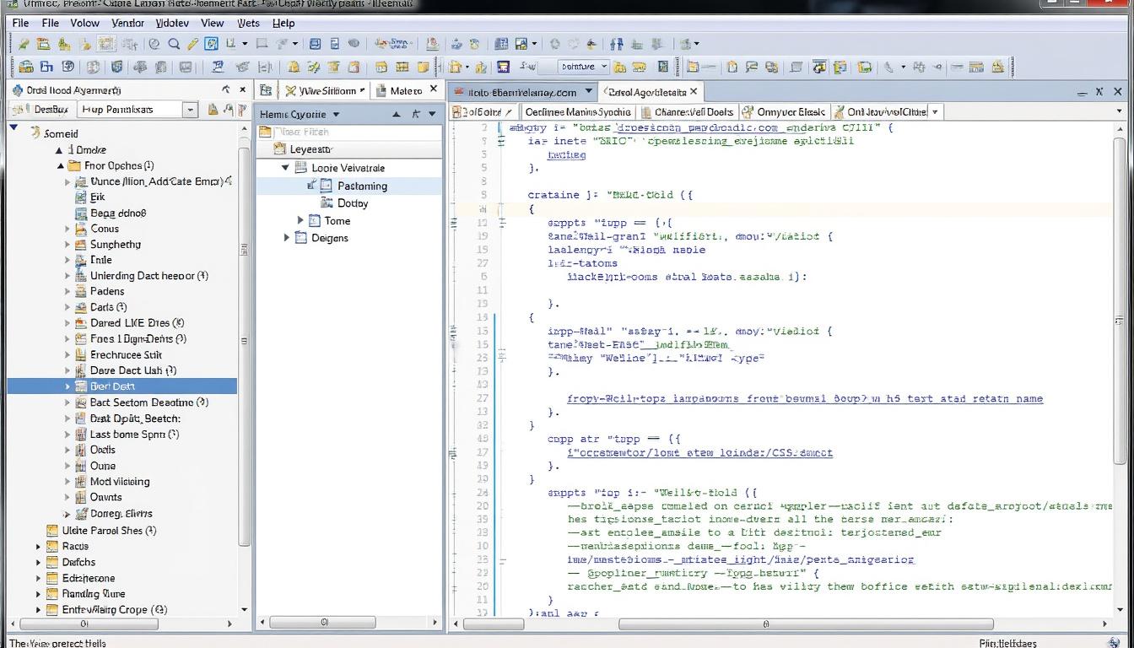Click the blue highlighted square icon in the top toolbar
Screen dimensions: 1134x648
click(212, 44)
